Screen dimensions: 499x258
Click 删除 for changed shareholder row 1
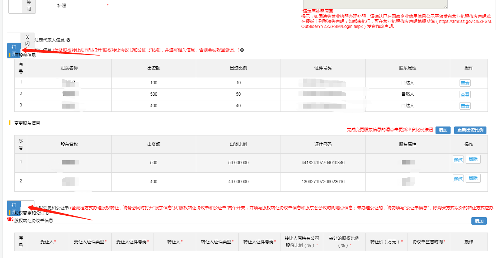473,159
